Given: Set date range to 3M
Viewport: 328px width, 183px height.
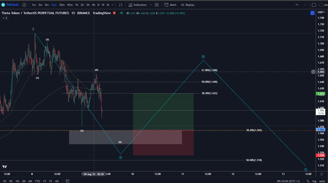Looking at the screenshot, I should [x=24, y=181].
